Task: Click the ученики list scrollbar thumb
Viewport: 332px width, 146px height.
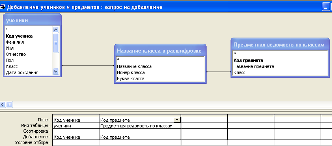Action: click(x=56, y=43)
